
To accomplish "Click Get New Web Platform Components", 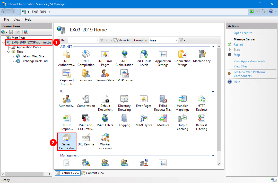I will click(x=249, y=74).
